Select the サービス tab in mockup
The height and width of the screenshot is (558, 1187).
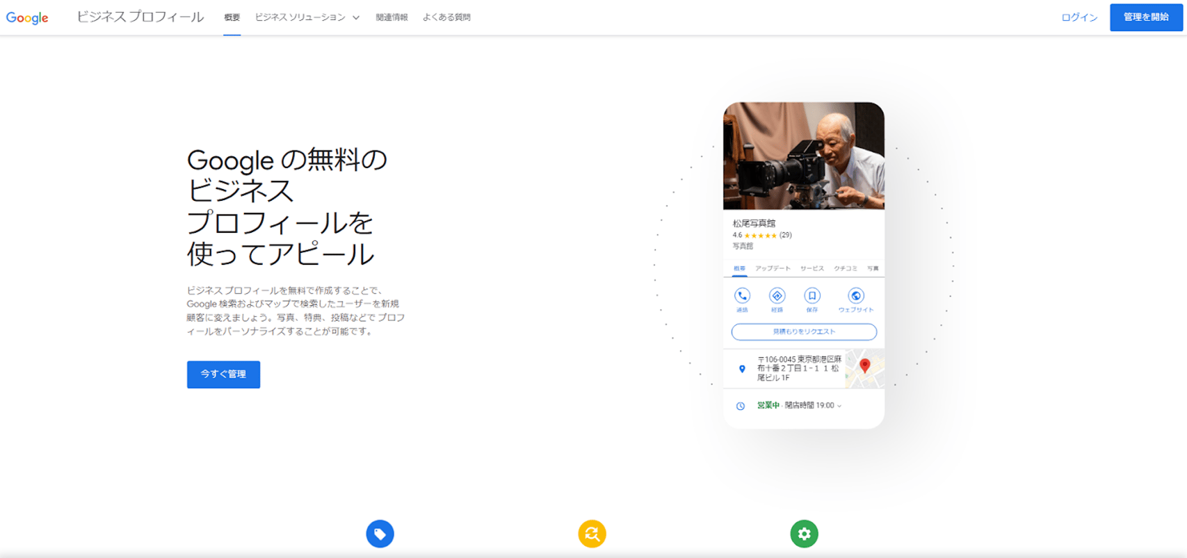tap(811, 268)
